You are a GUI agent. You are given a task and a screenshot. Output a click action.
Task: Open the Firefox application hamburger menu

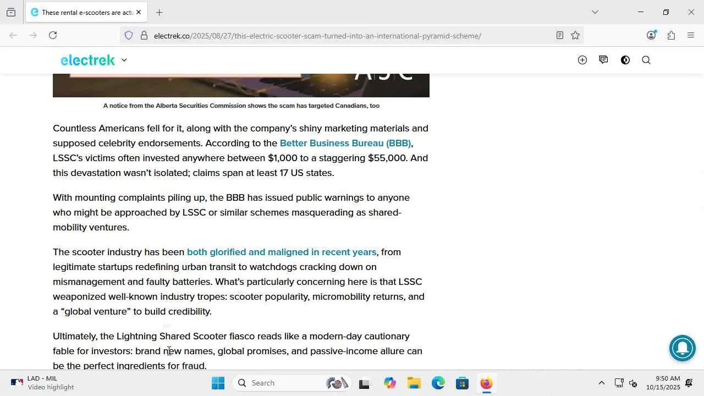click(x=691, y=35)
